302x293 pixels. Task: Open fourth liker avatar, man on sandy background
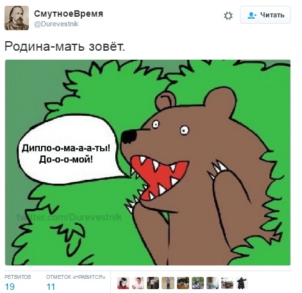coord(168,283)
